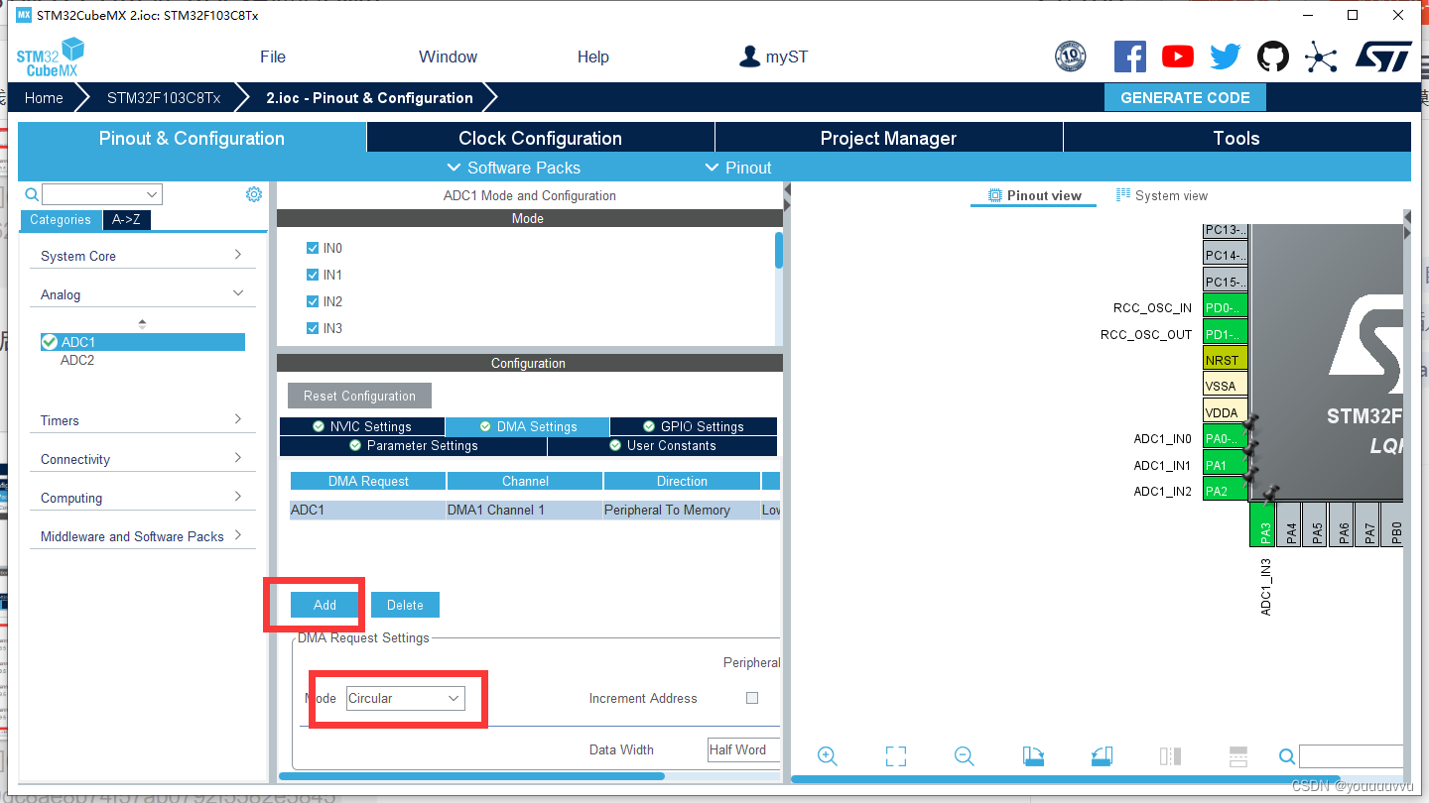Open the GitHub icon link
The height and width of the screenshot is (803, 1429).
click(x=1273, y=57)
